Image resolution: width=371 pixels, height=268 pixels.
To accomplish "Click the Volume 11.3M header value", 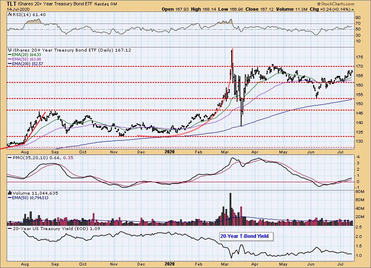I will point(291,9).
